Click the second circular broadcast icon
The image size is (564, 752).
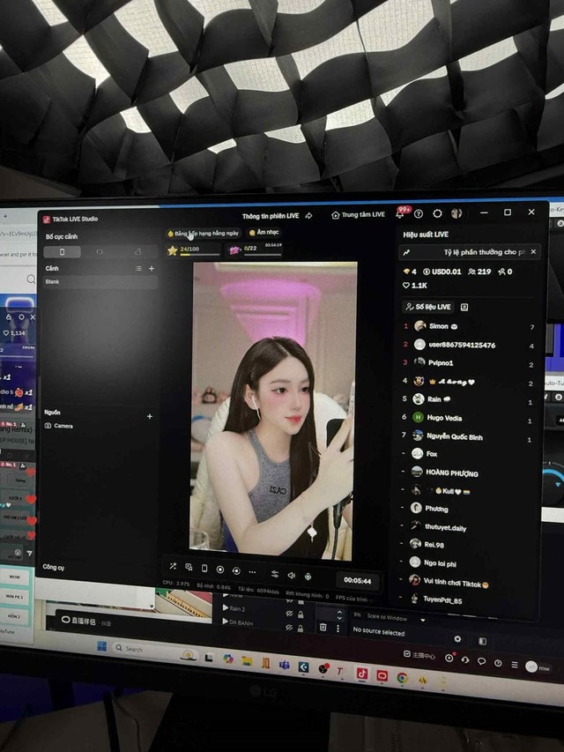(x=236, y=570)
